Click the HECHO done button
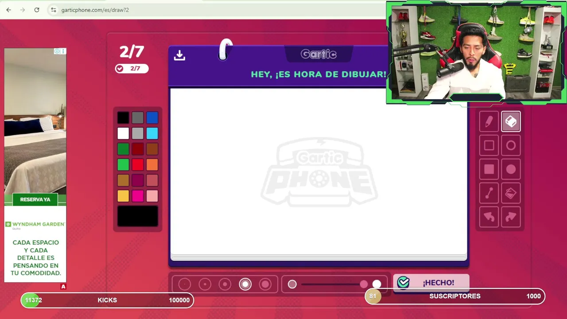Image resolution: width=567 pixels, height=319 pixels. 431,283
